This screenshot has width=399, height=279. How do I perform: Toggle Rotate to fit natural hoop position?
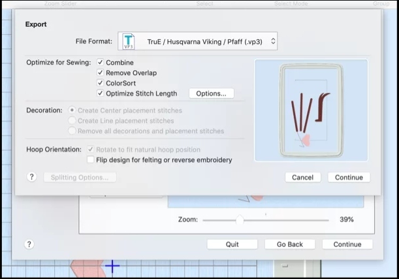click(90, 149)
